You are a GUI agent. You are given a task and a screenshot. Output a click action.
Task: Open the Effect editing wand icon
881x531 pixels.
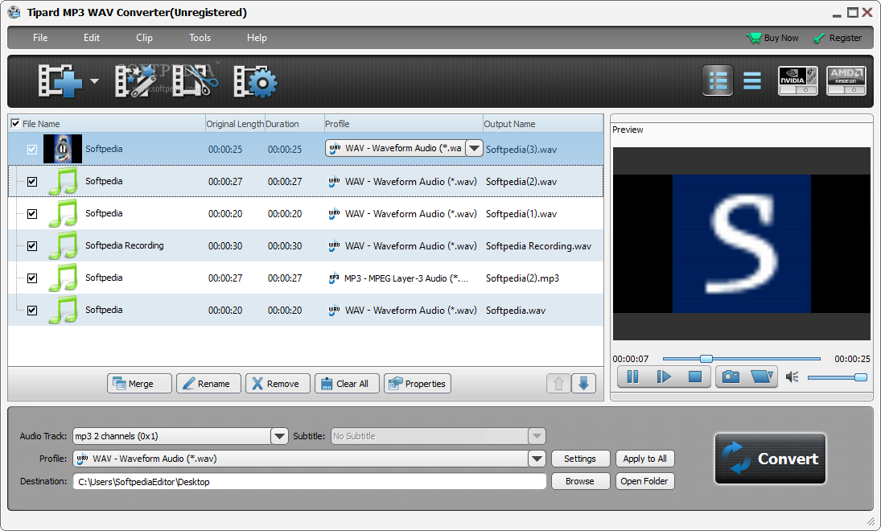click(x=135, y=81)
